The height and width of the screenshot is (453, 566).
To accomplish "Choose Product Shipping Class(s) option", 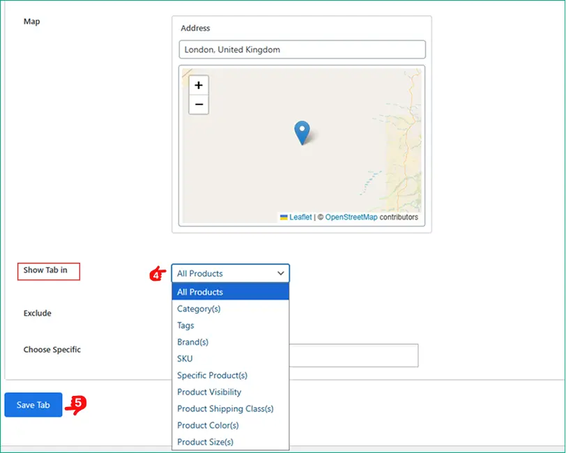I will (x=230, y=409).
